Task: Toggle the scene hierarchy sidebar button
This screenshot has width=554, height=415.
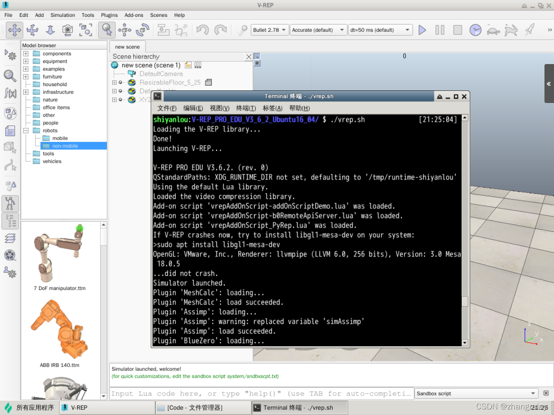Action: [10, 221]
